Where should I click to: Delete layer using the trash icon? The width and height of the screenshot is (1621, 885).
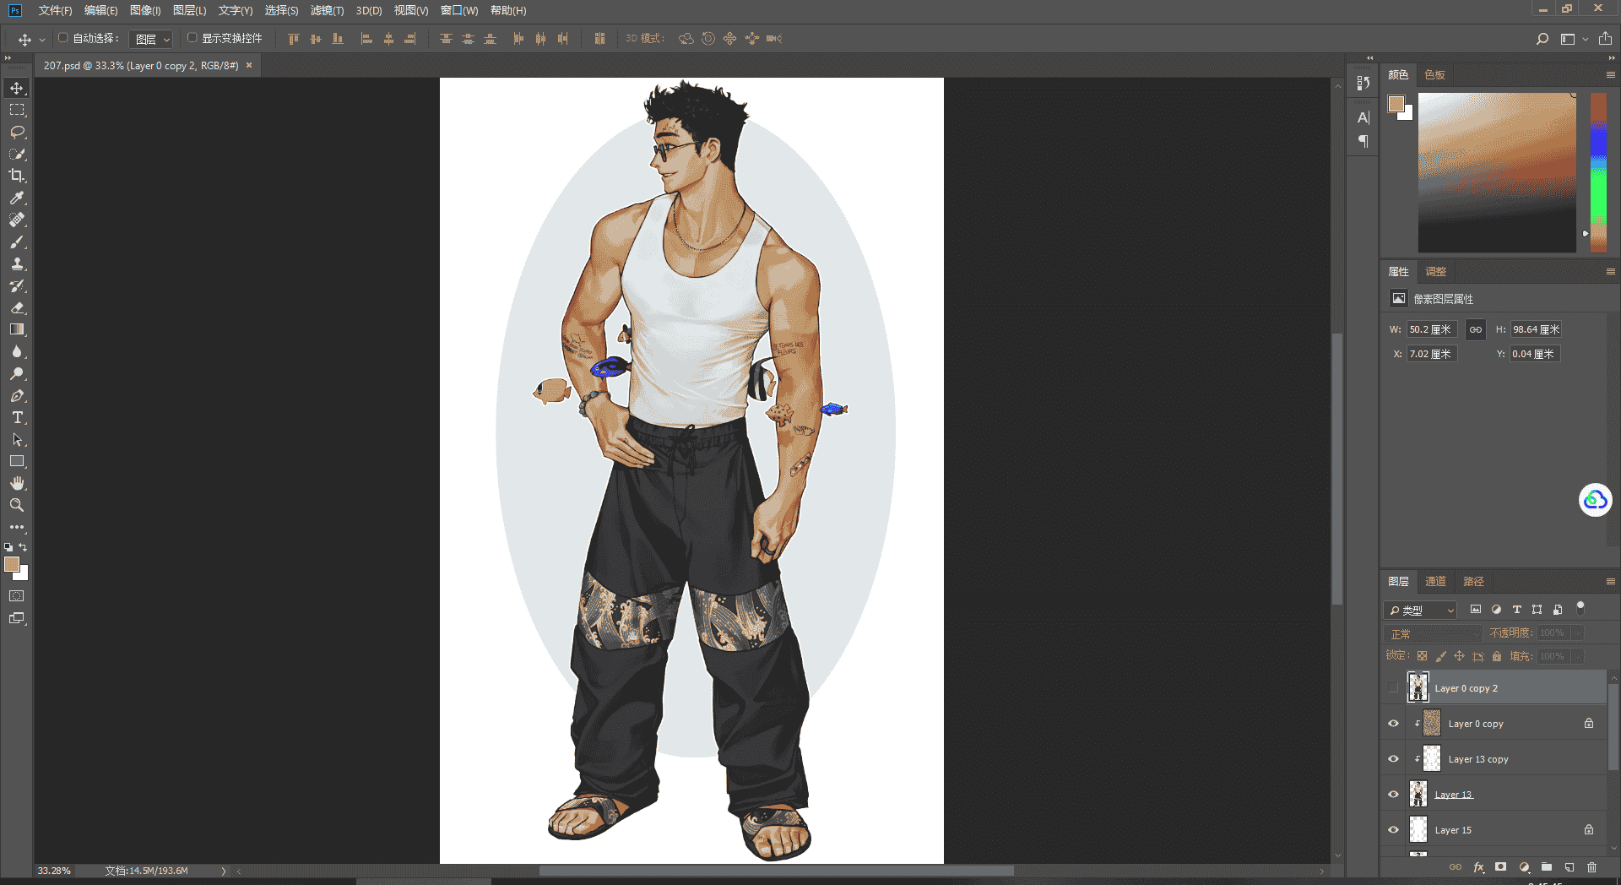point(1591,867)
